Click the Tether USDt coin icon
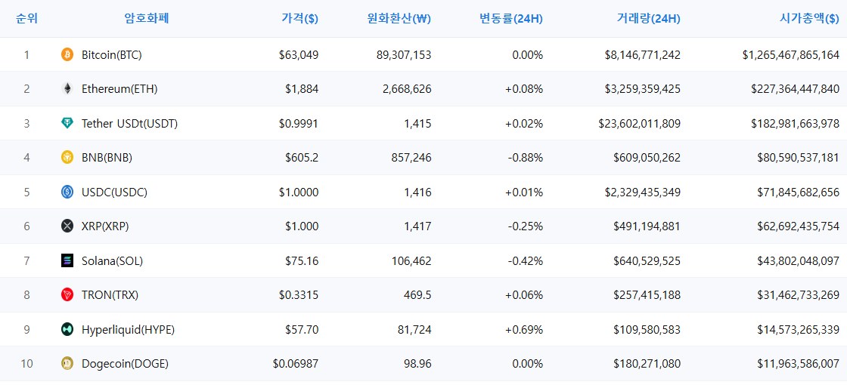 [67, 123]
